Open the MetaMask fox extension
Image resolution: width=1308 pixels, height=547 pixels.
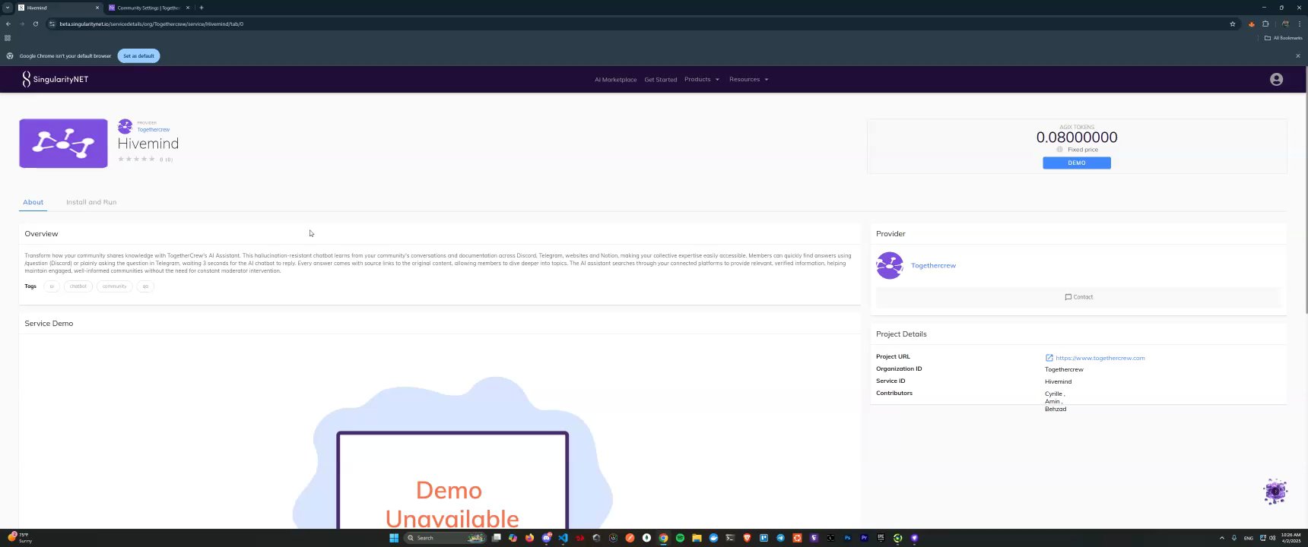point(1251,24)
